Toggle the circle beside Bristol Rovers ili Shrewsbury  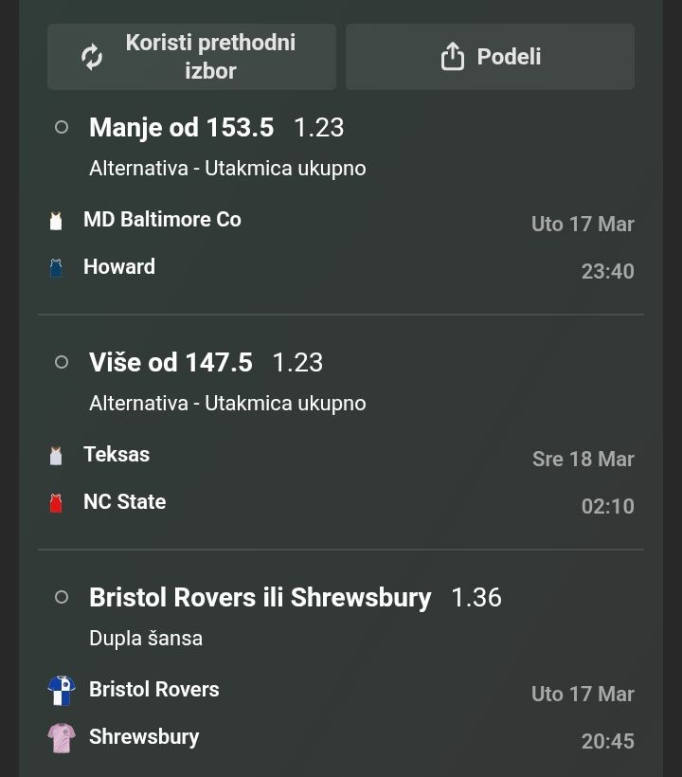click(x=62, y=597)
